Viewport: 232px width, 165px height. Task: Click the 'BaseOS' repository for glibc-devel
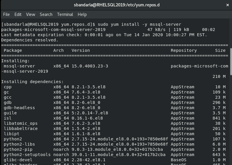click(178, 160)
